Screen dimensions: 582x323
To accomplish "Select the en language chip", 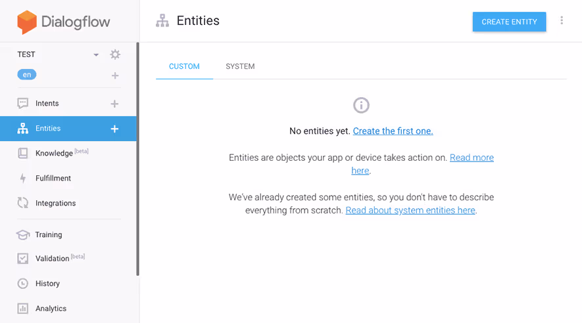I will click(27, 75).
